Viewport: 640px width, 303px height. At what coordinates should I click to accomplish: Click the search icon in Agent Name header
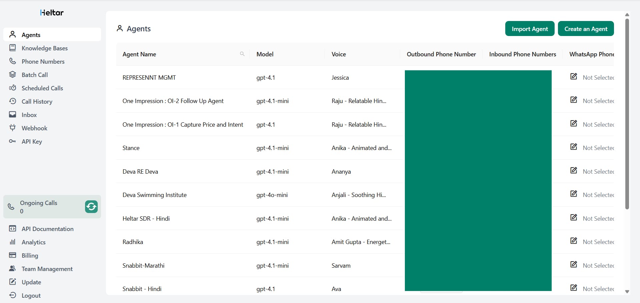pos(242,54)
